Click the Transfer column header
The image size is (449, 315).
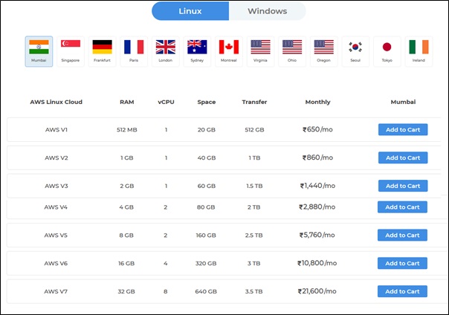tap(254, 102)
